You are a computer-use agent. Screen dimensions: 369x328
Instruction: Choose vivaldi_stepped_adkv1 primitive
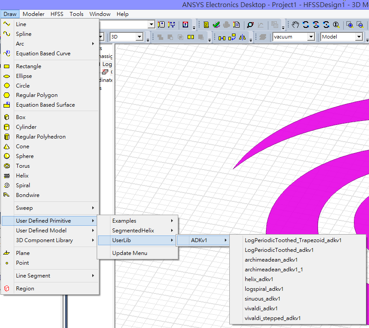[298, 318]
